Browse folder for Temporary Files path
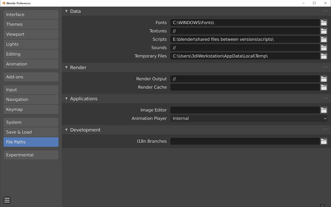 [324, 56]
